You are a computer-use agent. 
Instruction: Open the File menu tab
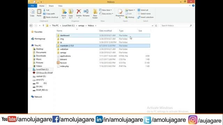[x=32, y=6]
